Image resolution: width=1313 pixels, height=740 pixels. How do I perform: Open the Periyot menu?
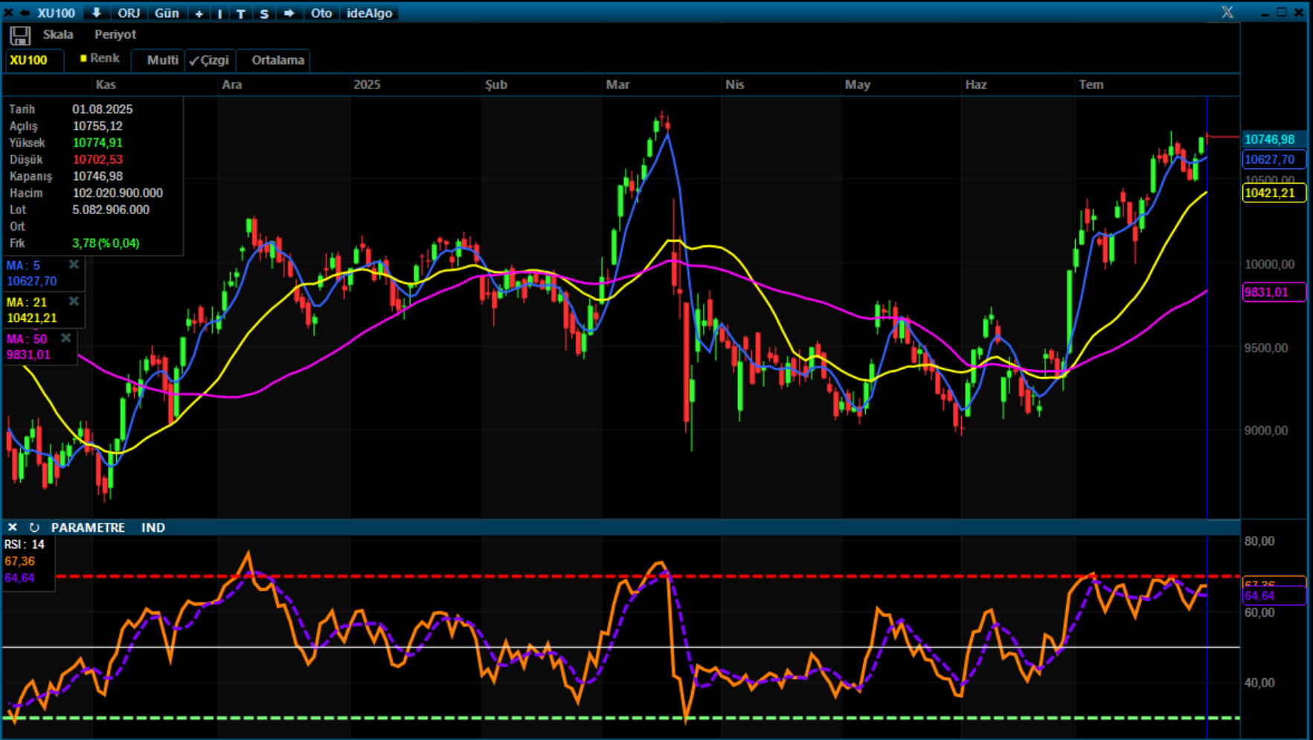click(x=115, y=34)
